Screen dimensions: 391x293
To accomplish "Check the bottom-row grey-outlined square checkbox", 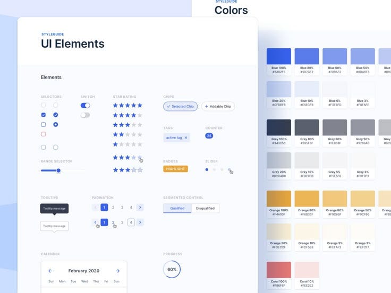I will pos(44,147).
